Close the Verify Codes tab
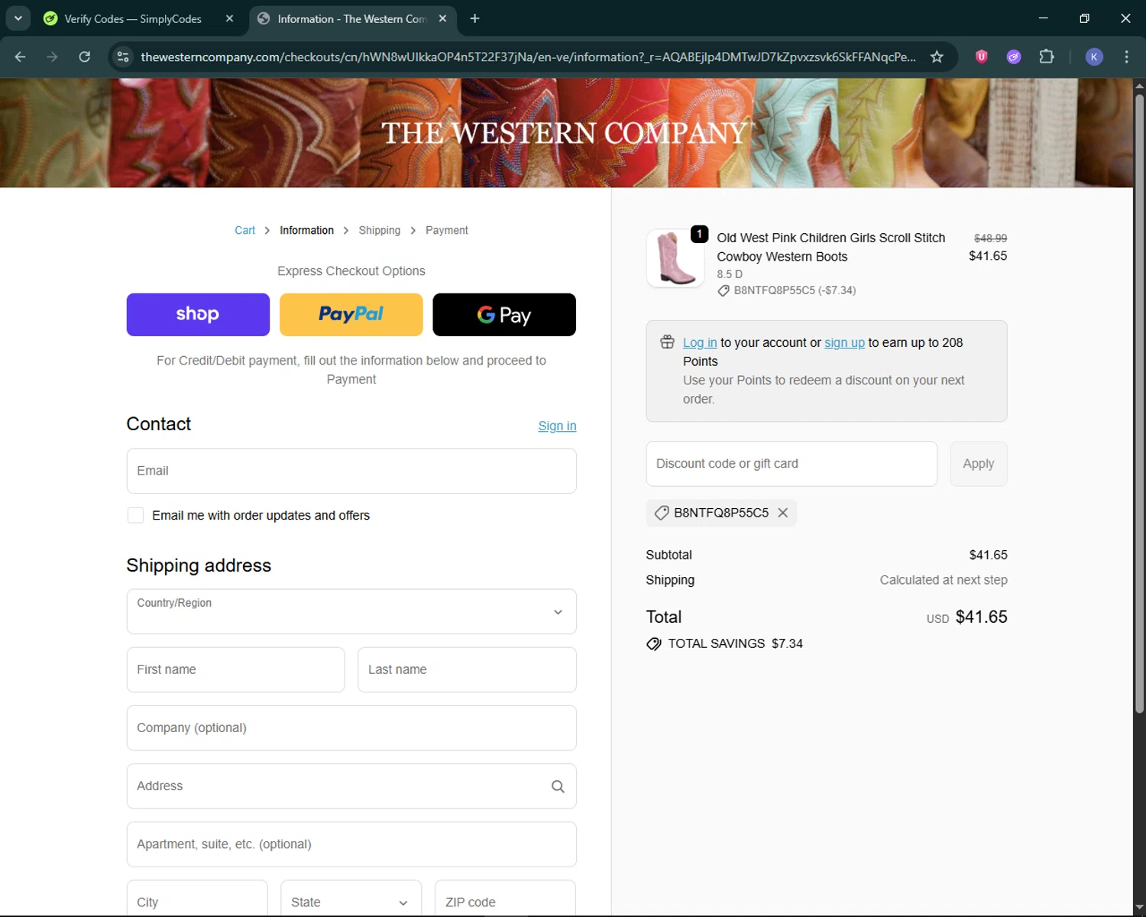Screen dimensions: 1146x917 coord(229,18)
